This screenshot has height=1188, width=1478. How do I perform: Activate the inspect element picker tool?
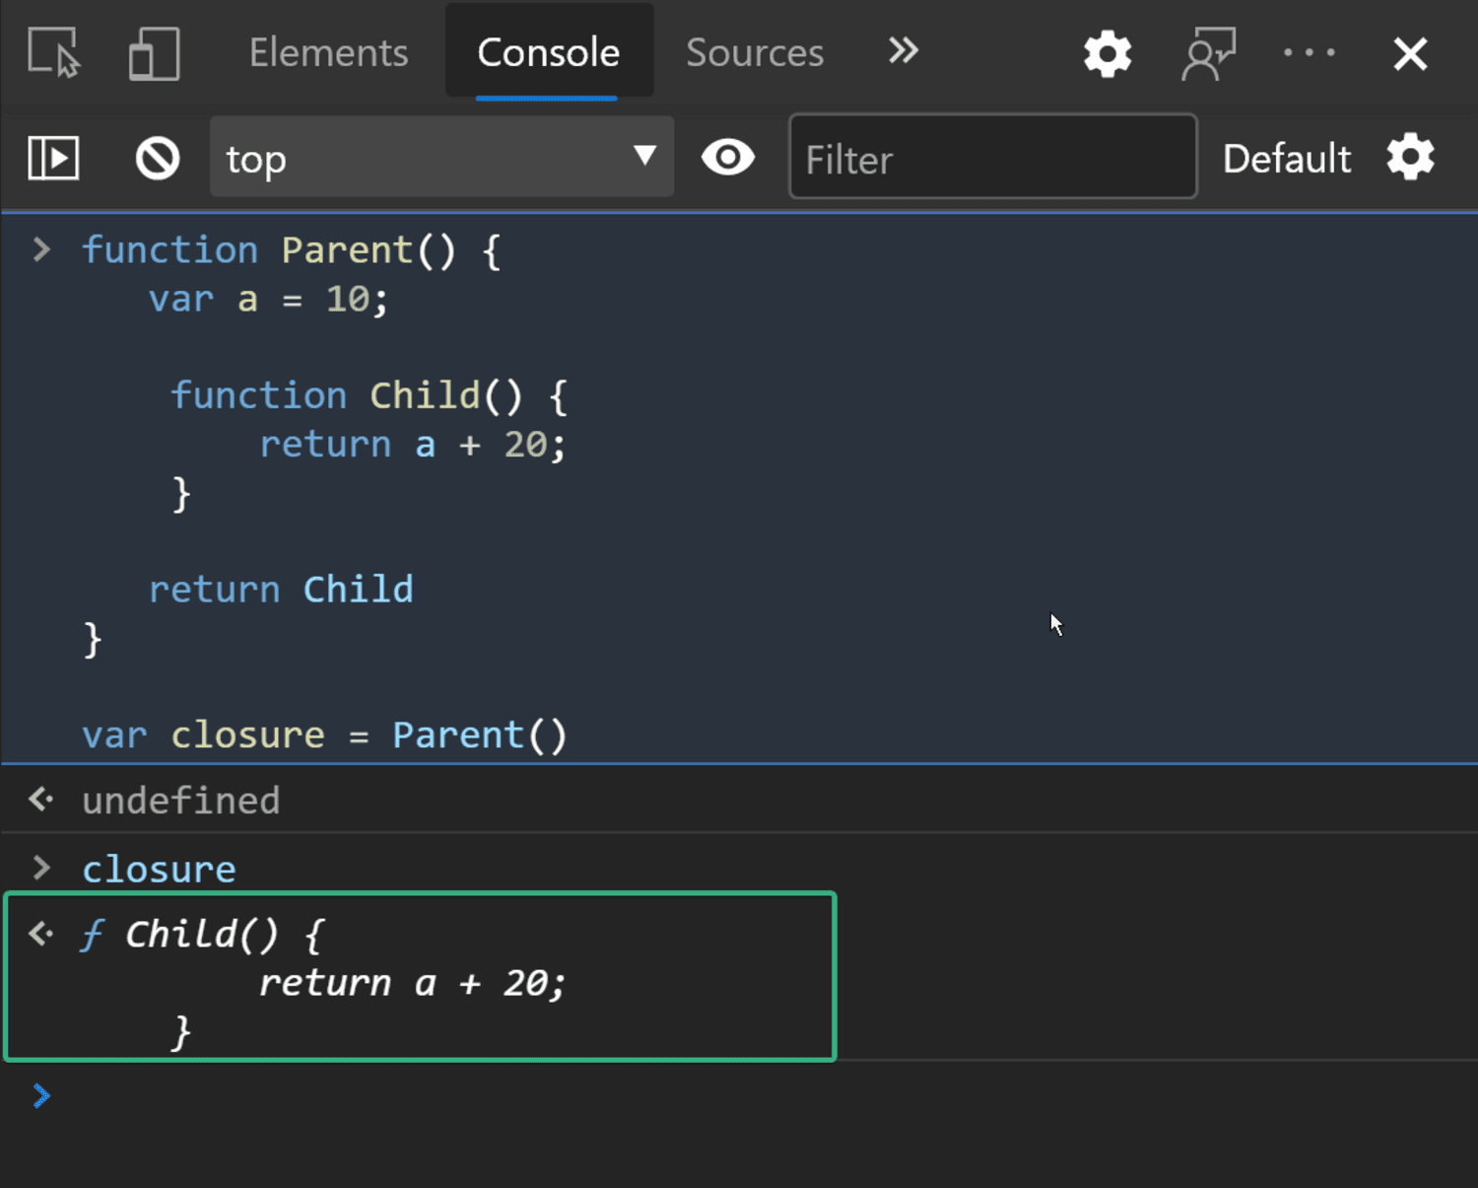[53, 52]
